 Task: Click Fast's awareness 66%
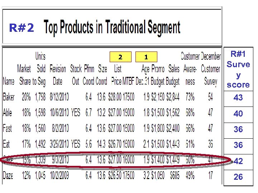[190, 128]
